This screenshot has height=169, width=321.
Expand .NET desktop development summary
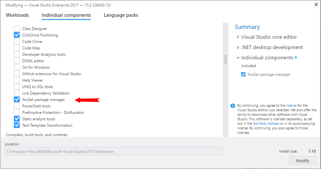(x=238, y=47)
